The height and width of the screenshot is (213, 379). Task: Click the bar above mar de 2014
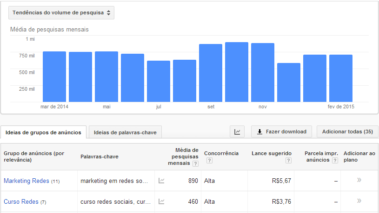(x=54, y=76)
